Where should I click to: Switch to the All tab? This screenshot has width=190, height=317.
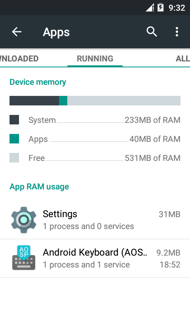(x=182, y=59)
